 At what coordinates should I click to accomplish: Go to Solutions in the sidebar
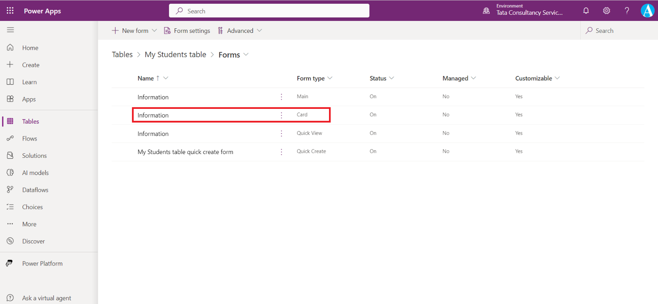point(34,156)
